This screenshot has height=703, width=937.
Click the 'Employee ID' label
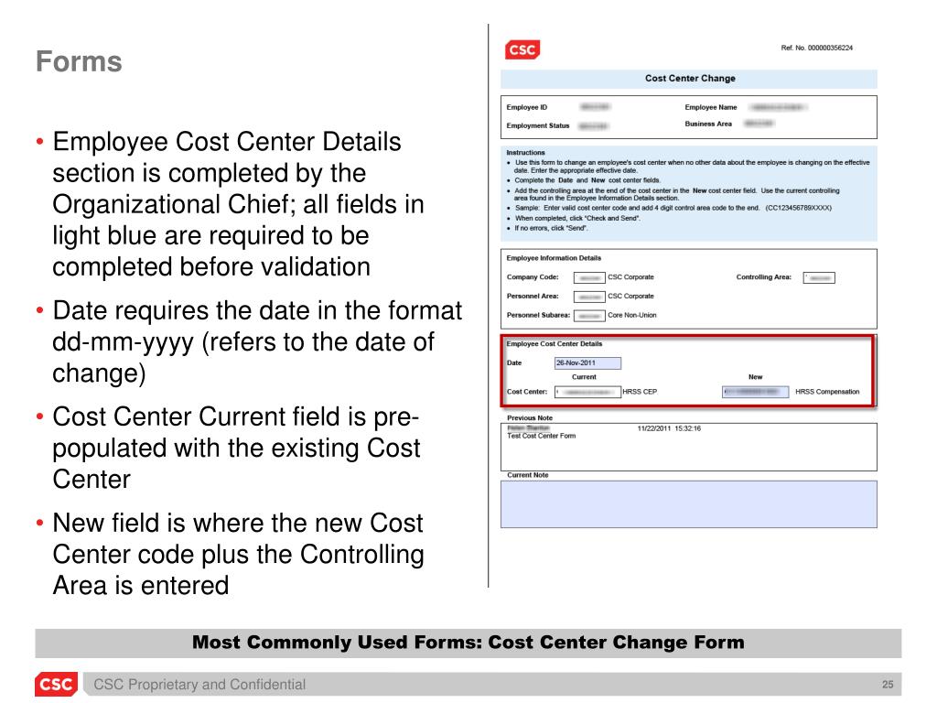526,108
